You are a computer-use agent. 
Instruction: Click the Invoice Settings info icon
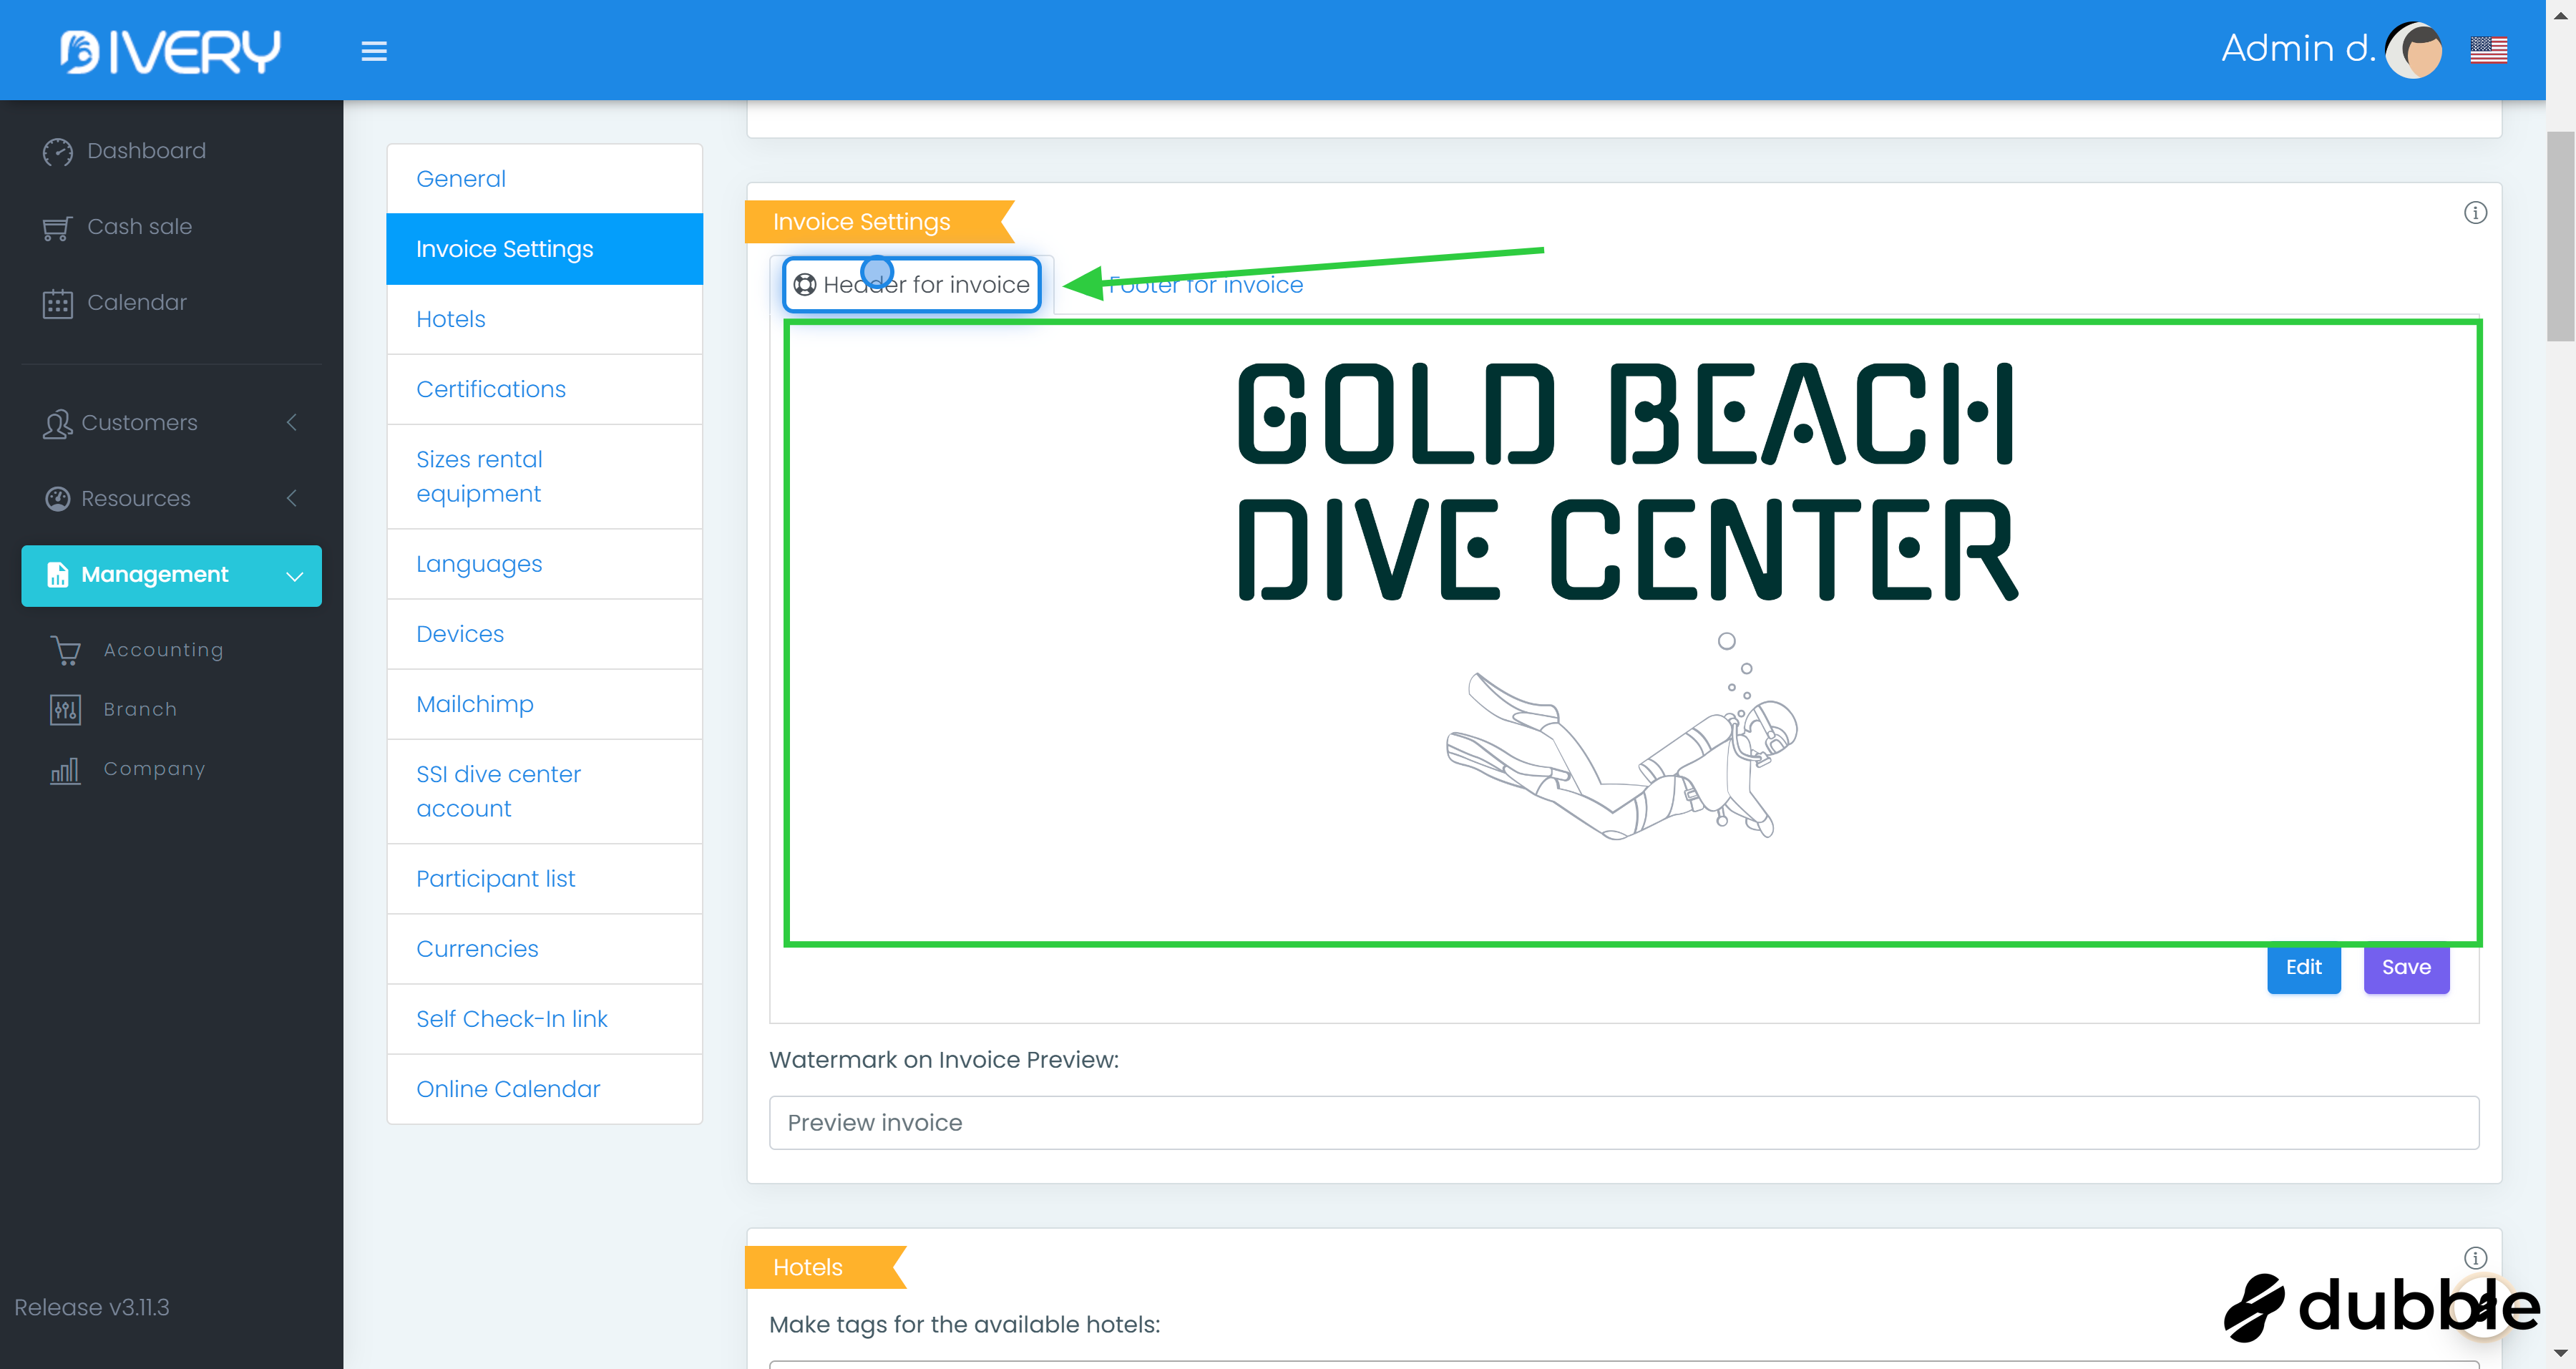click(x=2475, y=213)
